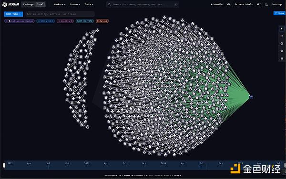Toggle the FLOW ALL chip
Image resolution: width=286 pixels, height=179 pixels.
(102, 21)
